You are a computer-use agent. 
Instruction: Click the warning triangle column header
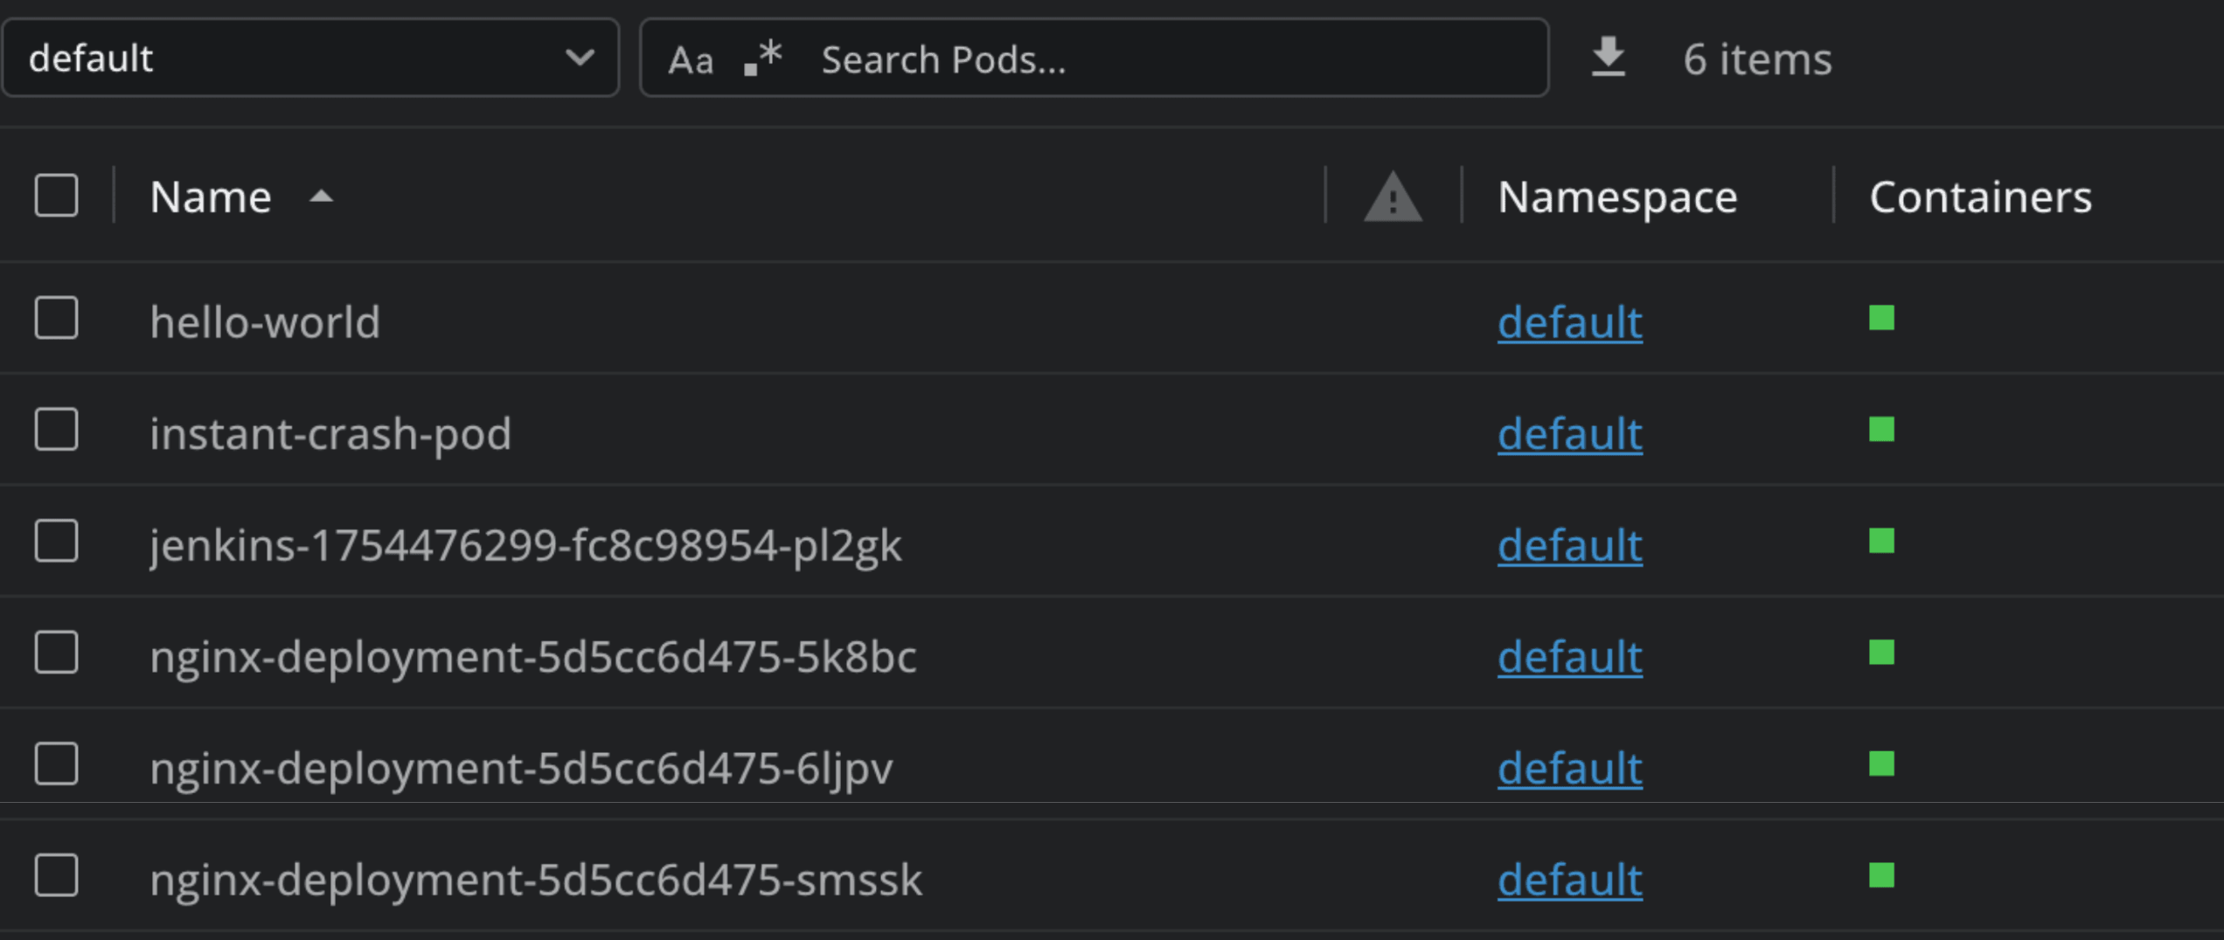pyautogui.click(x=1390, y=196)
